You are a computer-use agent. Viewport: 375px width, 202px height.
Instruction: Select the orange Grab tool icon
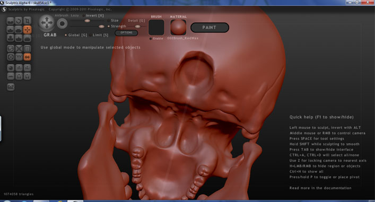click(x=27, y=30)
